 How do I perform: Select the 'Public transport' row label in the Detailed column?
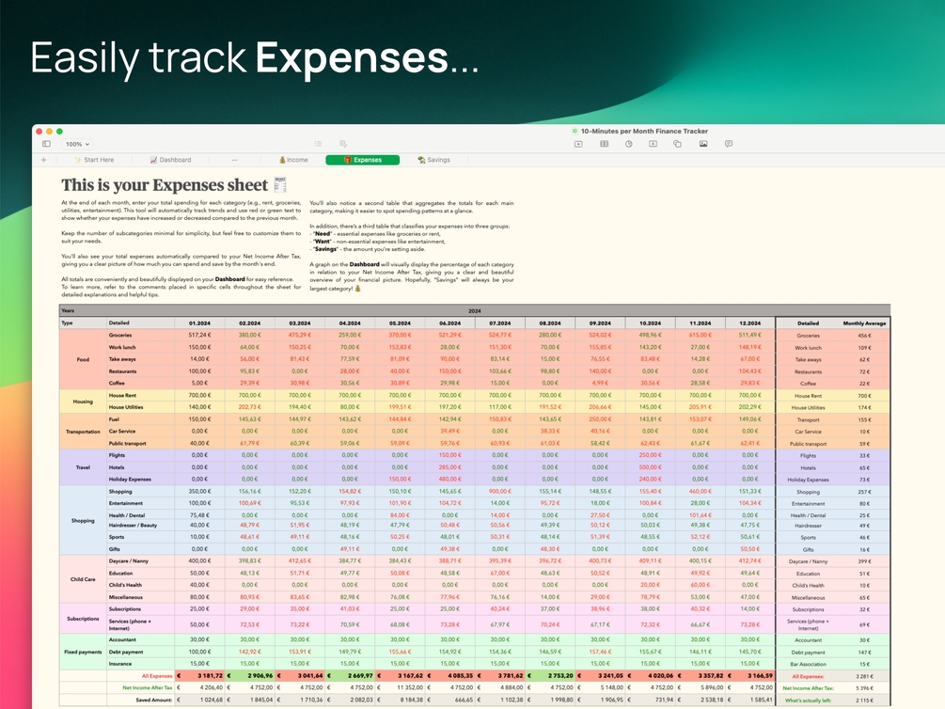pyautogui.click(x=140, y=443)
